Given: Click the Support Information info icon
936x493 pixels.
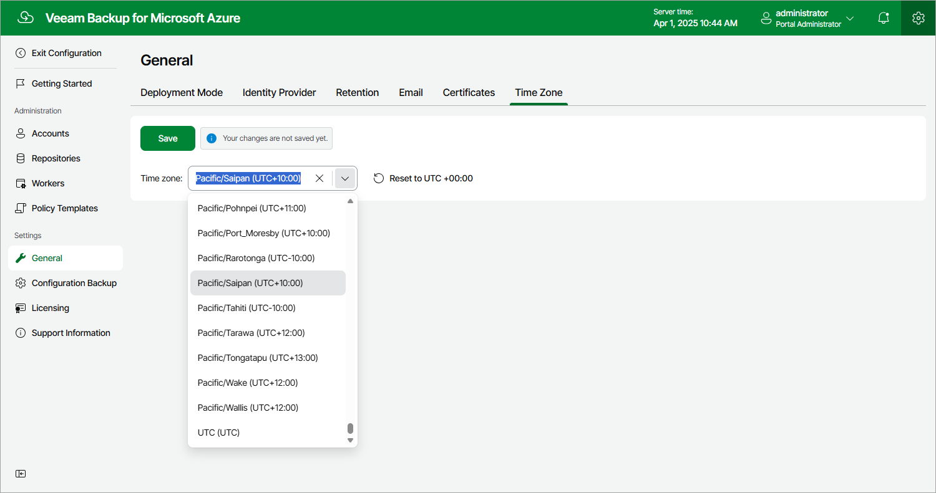Looking at the screenshot, I should pos(21,333).
